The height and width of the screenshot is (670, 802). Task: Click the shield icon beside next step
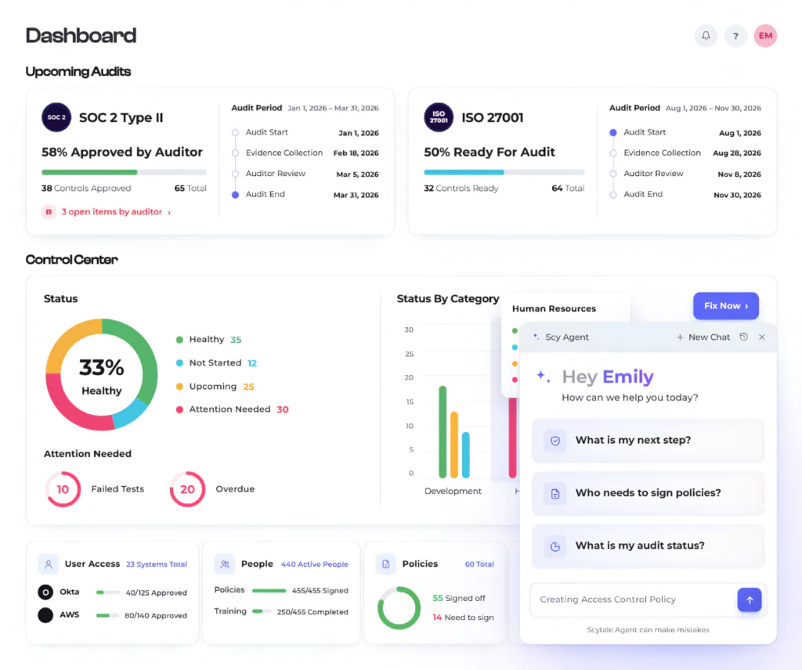pyautogui.click(x=555, y=441)
